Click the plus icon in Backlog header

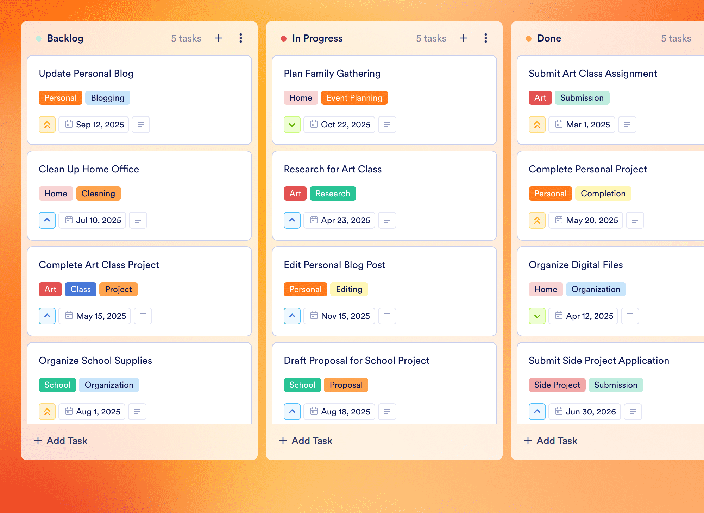coord(218,38)
